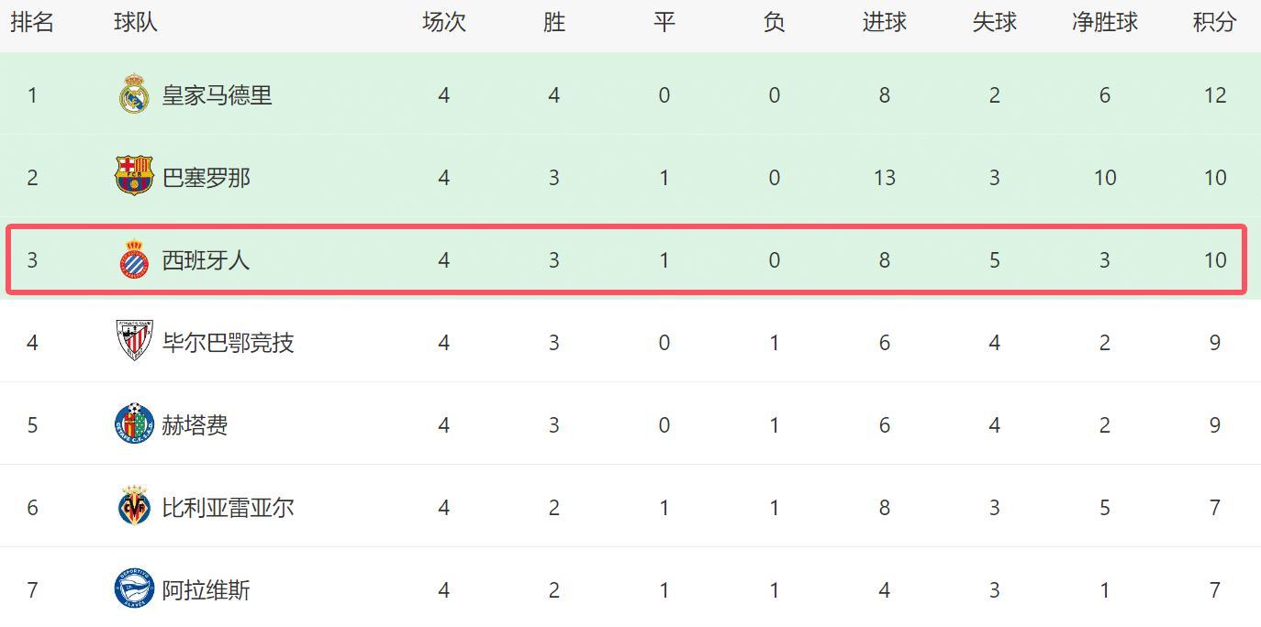The image size is (1261, 627).
Task: Click the 比利亚雷亚尔 team name
Action: click(228, 508)
